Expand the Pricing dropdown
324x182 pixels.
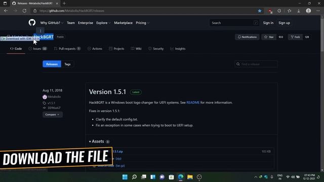click(x=142, y=23)
